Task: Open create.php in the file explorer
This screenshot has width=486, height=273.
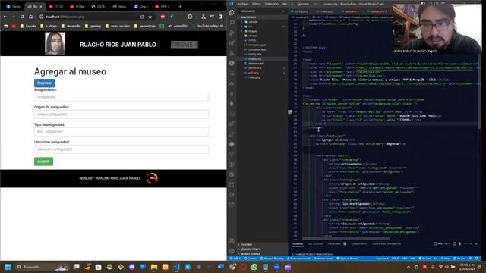Action: click(x=254, y=59)
